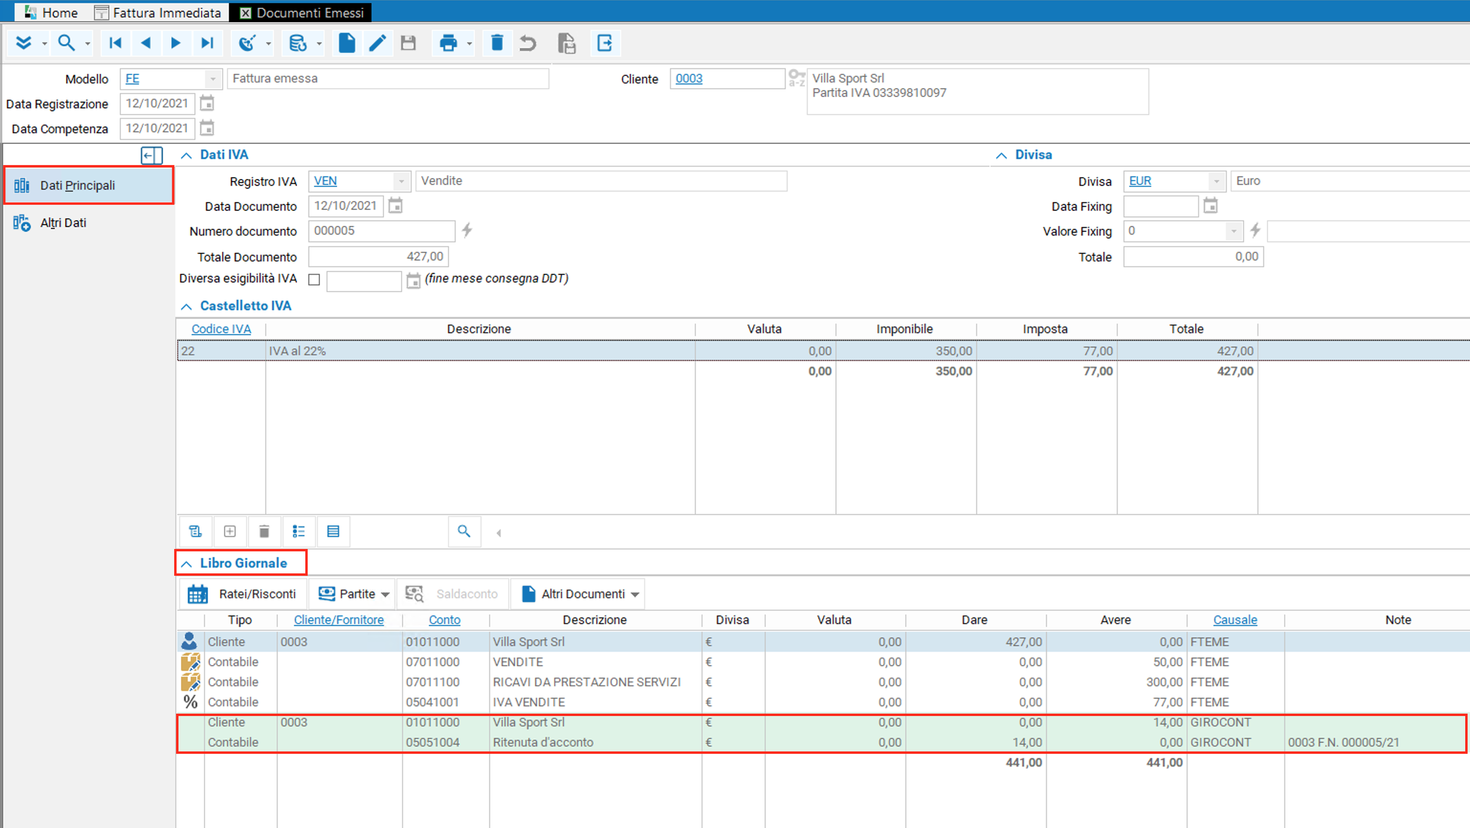Viewport: 1470px width, 828px height.
Task: Select Altri Dati in the sidebar
Action: (63, 223)
